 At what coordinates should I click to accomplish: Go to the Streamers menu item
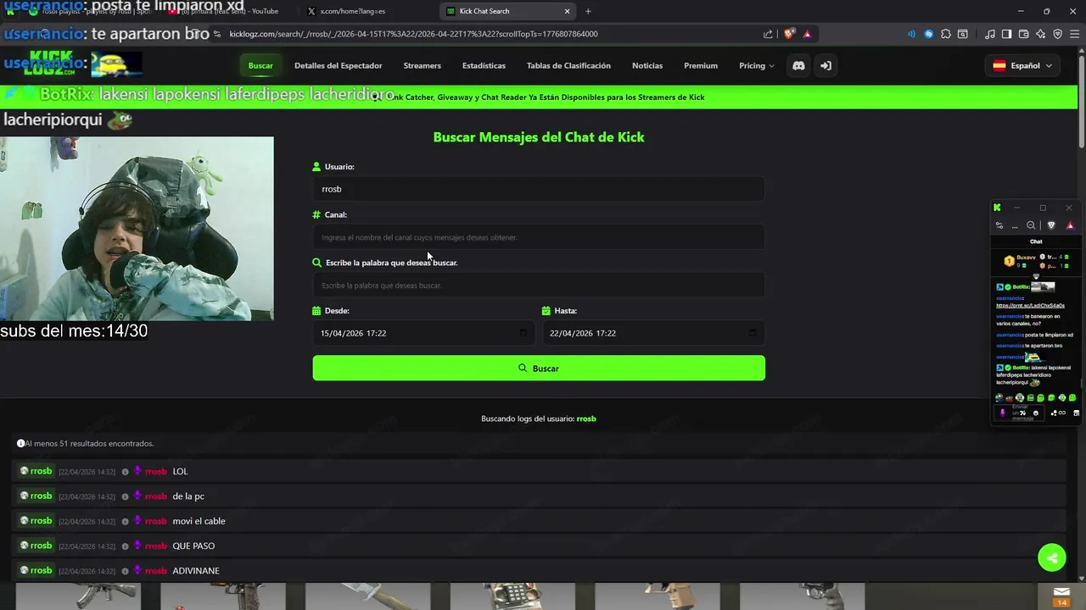click(422, 65)
